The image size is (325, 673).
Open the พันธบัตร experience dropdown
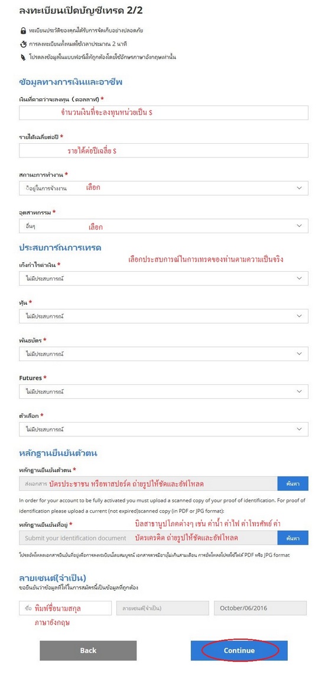(x=163, y=354)
